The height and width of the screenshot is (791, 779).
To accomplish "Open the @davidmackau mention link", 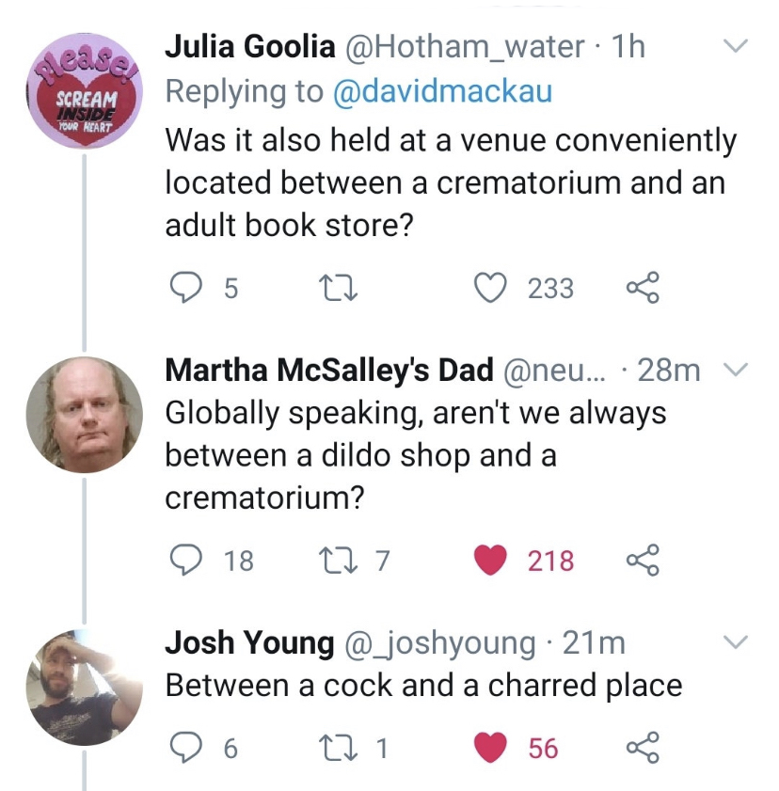I will [x=442, y=91].
